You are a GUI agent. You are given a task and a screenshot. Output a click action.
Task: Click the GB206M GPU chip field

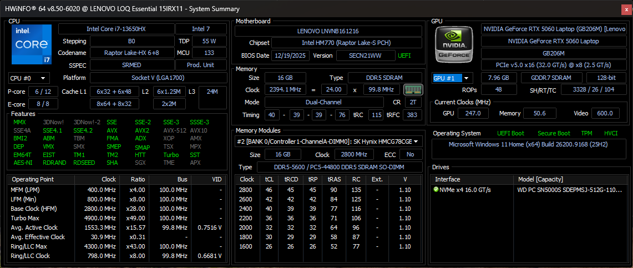(x=554, y=53)
